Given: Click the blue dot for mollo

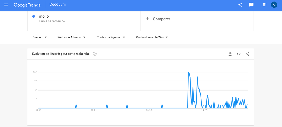Looking at the screenshot, I should point(34,17).
